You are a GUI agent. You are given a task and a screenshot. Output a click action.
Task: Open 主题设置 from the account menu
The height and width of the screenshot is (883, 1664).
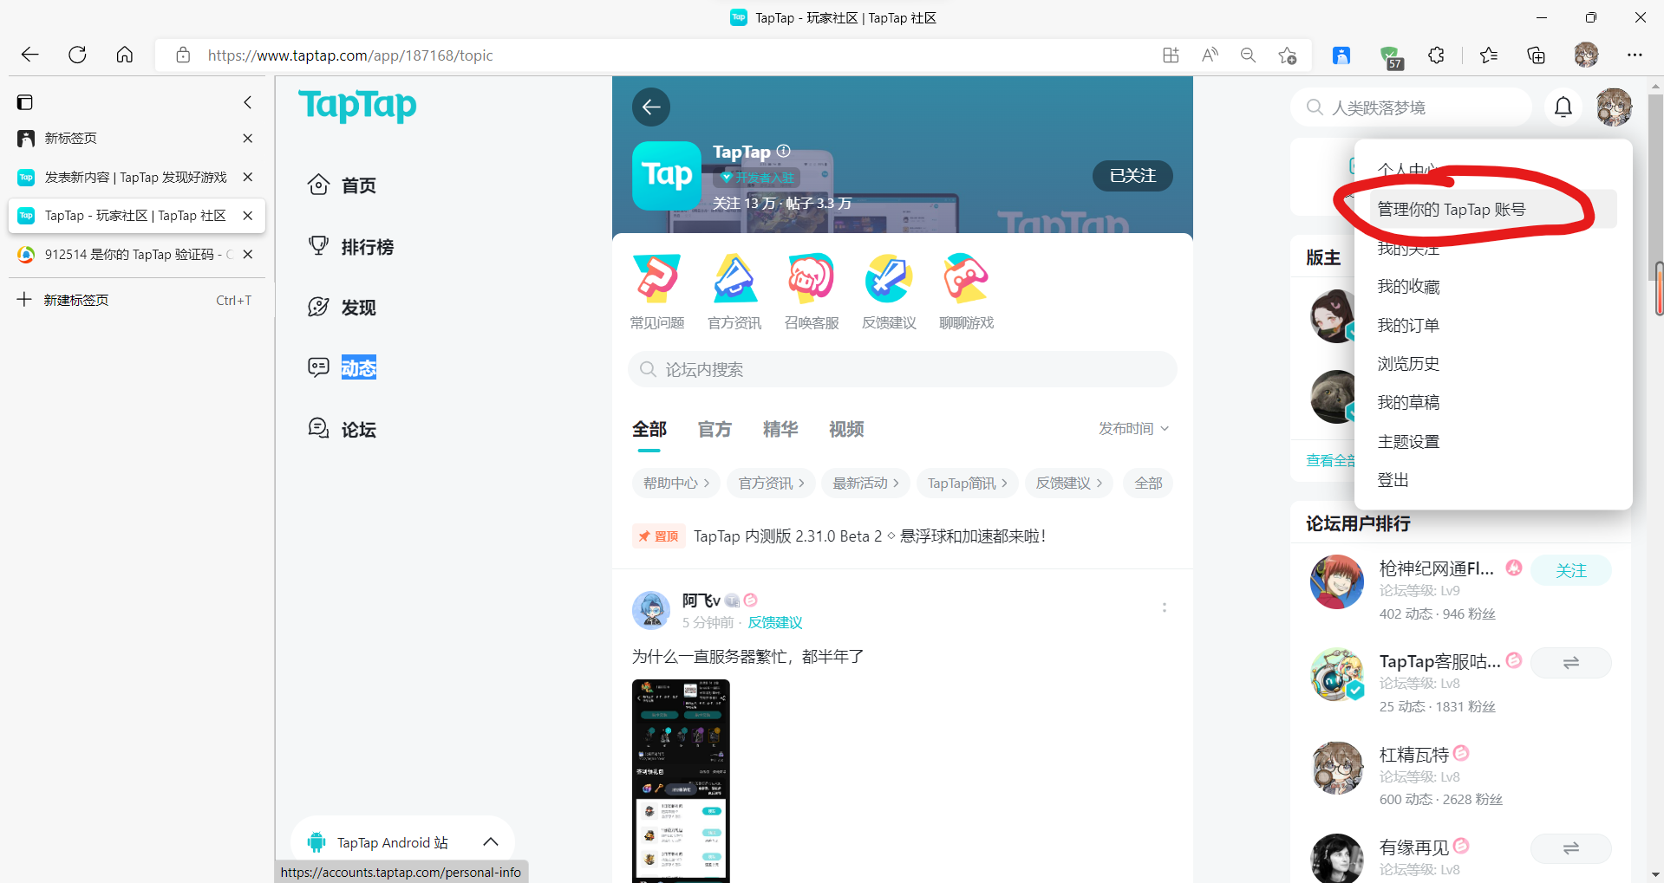(1409, 442)
